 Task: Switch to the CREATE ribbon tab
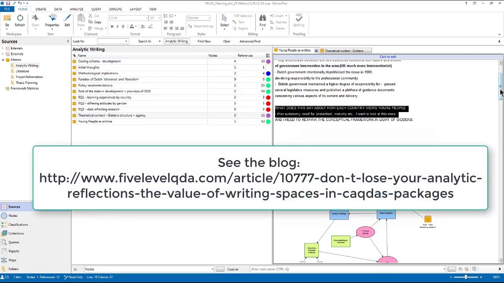41,9
